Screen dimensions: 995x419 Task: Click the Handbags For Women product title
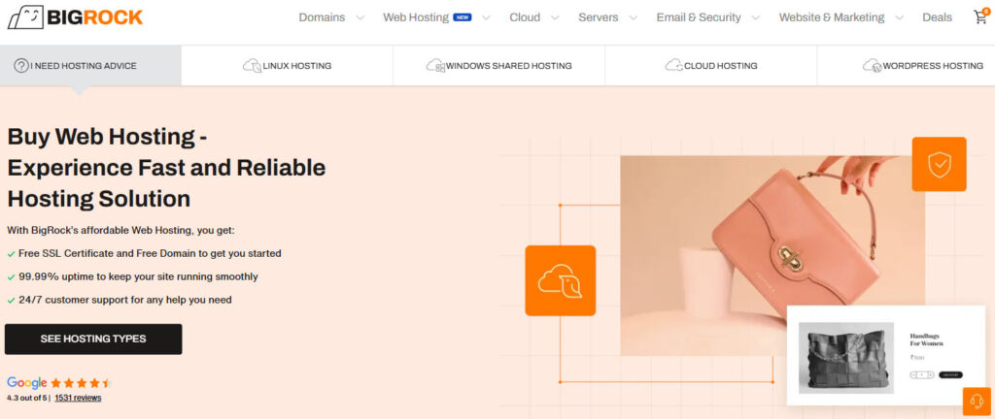tap(926, 339)
